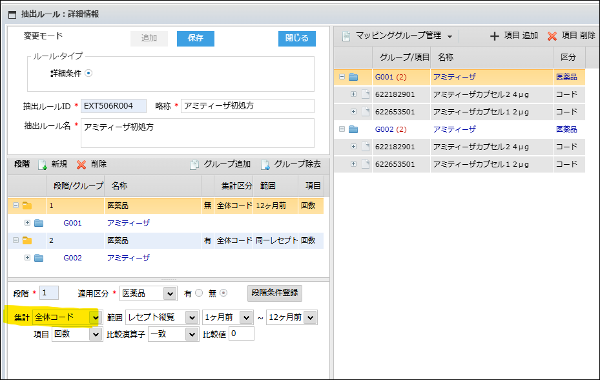This screenshot has width=600, height=380.
Task: Collapse stage 2 in the 段階 list
Action: click(x=16, y=240)
